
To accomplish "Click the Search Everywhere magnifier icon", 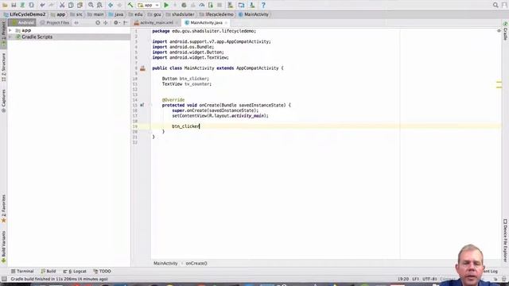I will coord(495,6).
